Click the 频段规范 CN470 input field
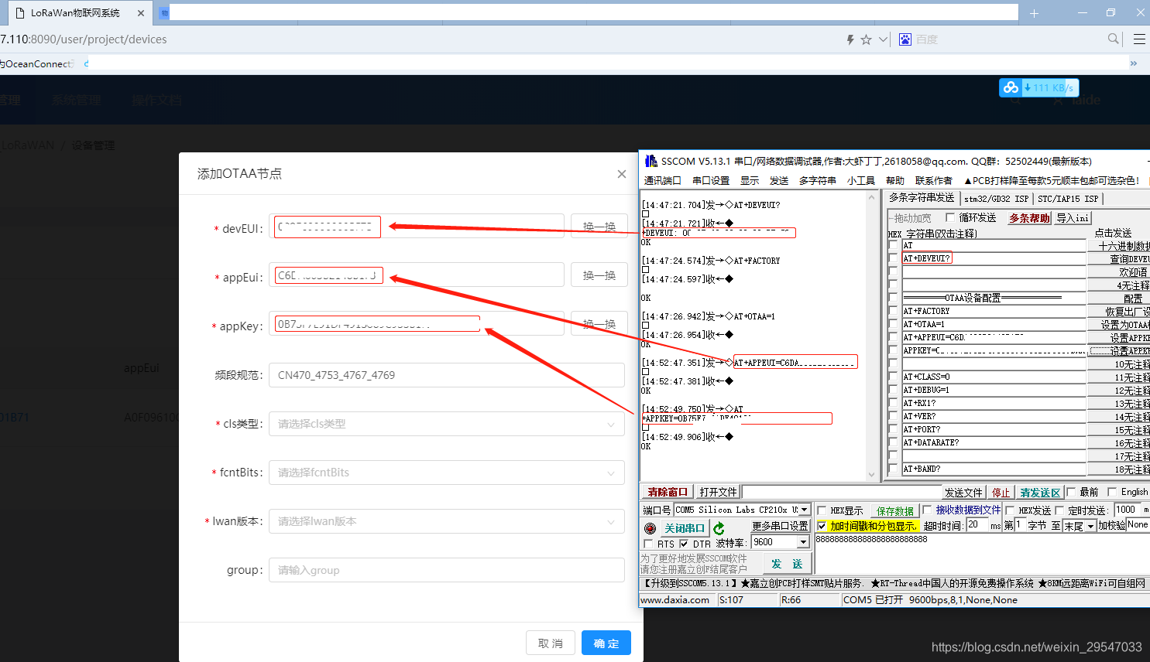 [x=447, y=375]
